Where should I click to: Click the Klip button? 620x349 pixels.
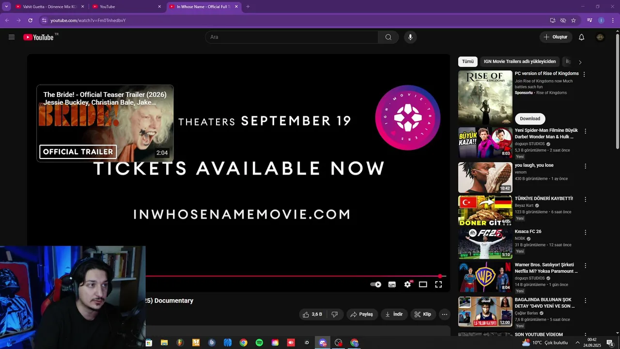coord(423,315)
